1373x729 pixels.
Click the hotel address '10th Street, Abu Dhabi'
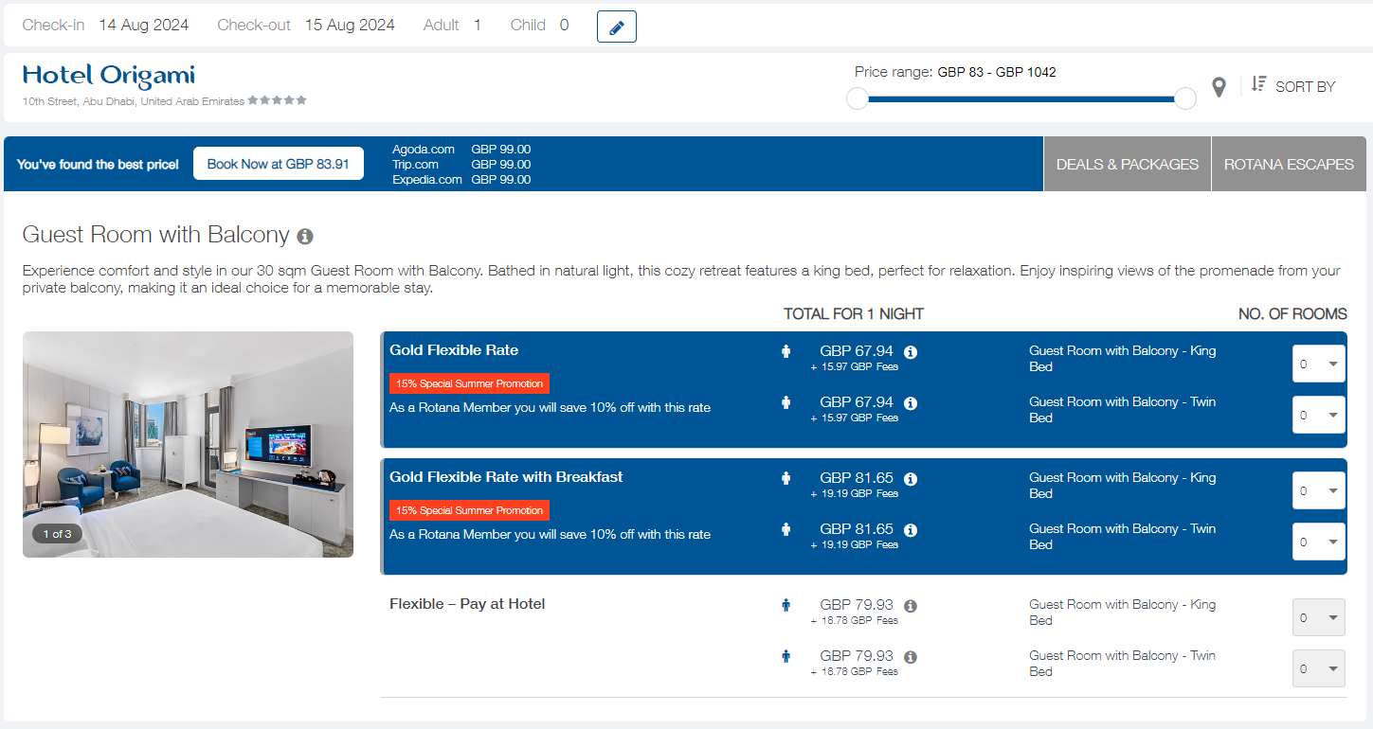coord(134,101)
